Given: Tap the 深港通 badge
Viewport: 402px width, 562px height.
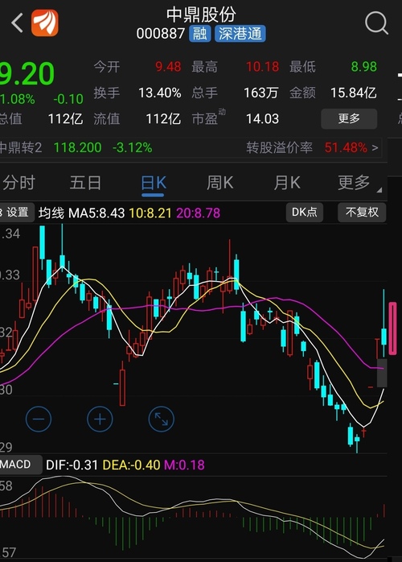Looking at the screenshot, I should [x=240, y=34].
